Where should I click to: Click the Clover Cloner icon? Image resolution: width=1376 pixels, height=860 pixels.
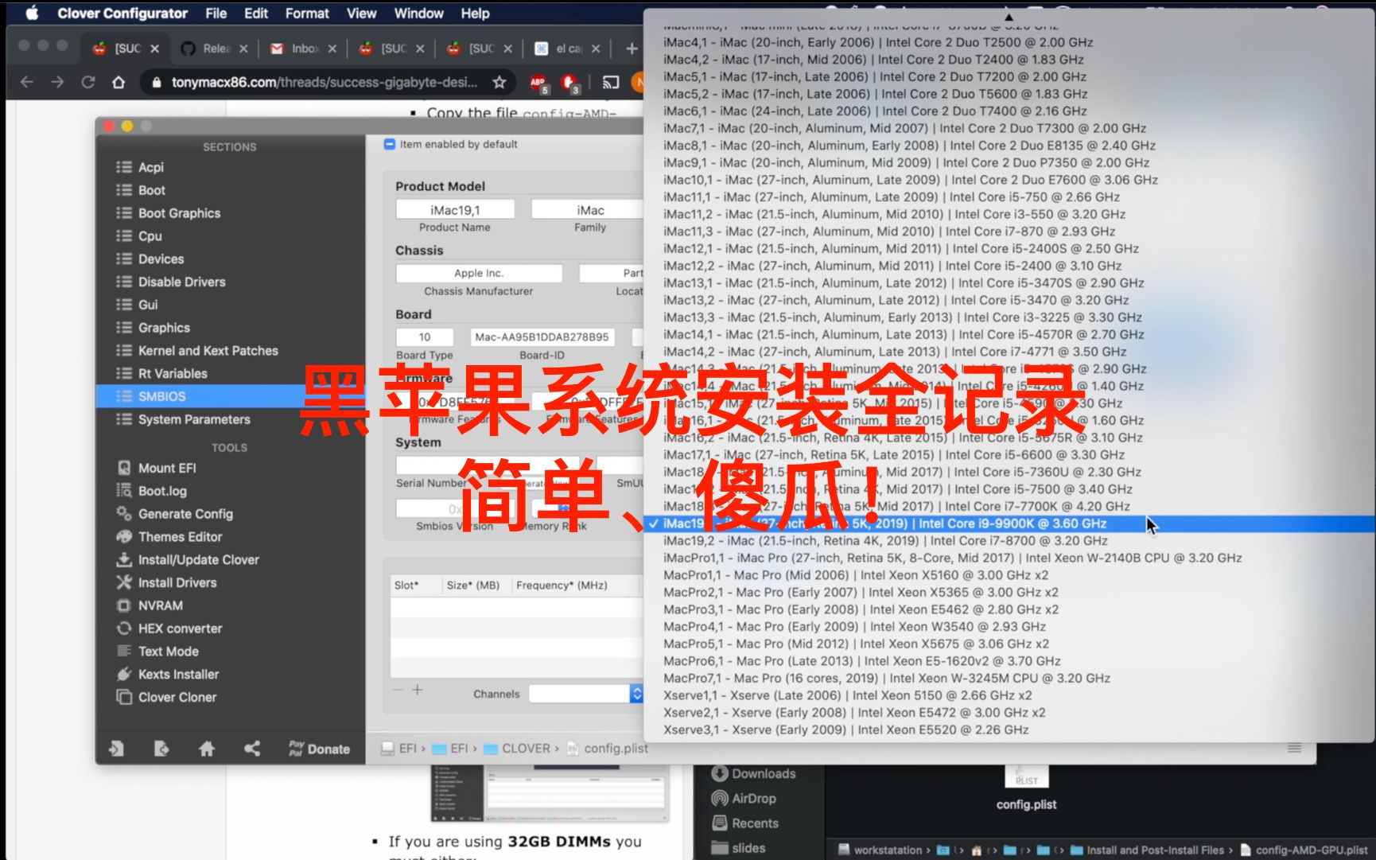[x=124, y=697]
